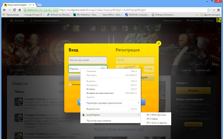Screen dimensions: 223x139
Task: Click the browser forward arrow
Action: pos(9,10)
